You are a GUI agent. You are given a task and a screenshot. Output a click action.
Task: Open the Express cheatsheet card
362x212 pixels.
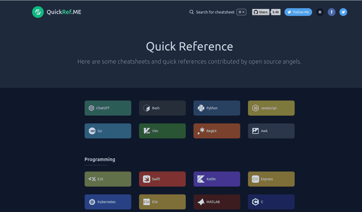point(271,179)
